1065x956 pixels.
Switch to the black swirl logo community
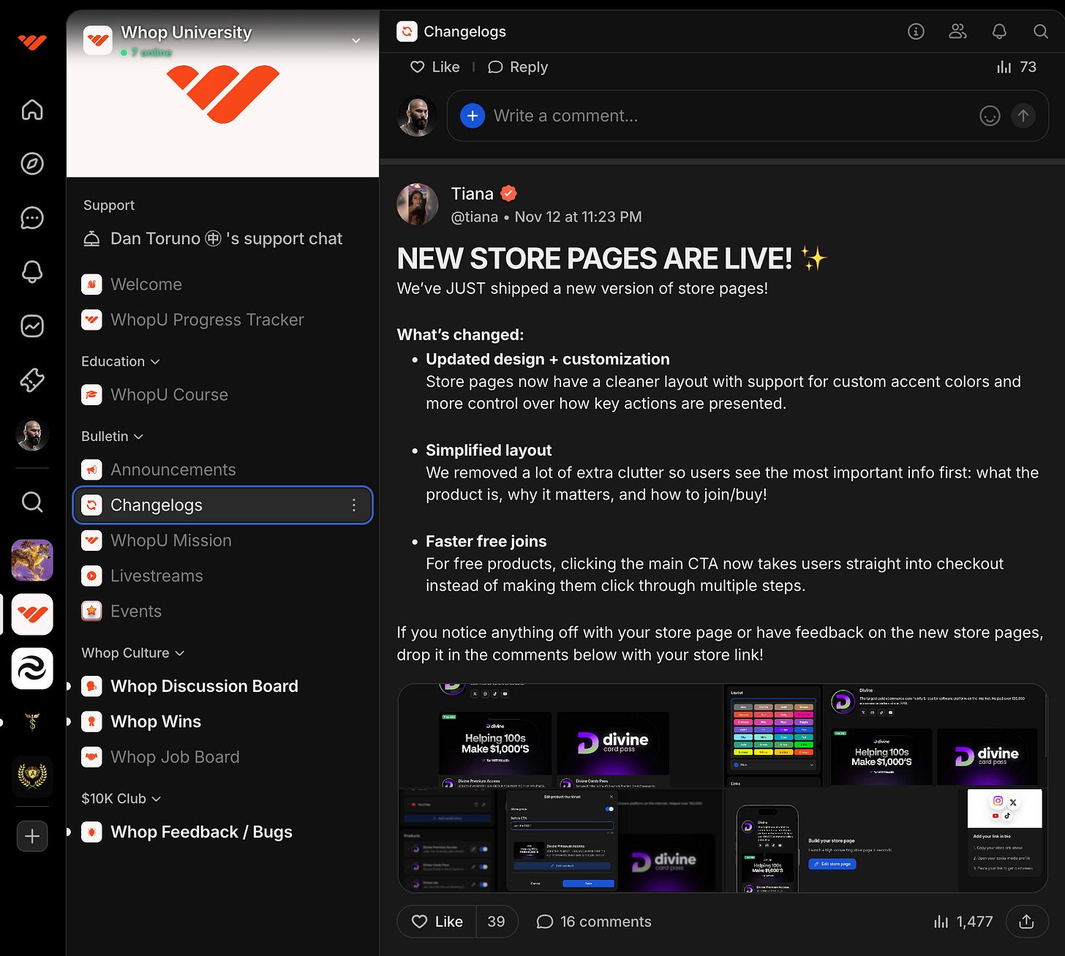coord(32,669)
